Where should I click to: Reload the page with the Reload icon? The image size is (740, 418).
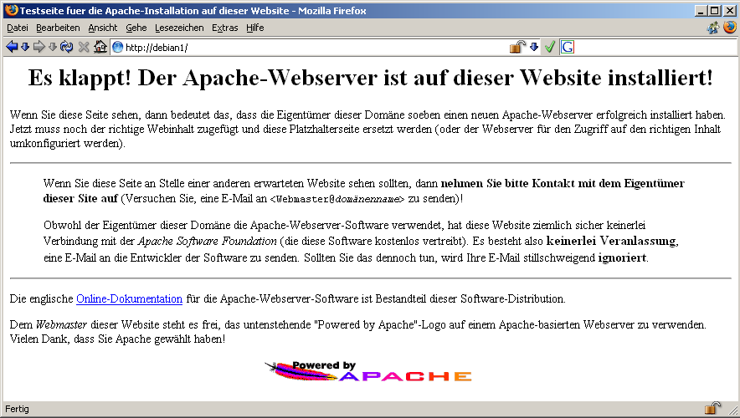coord(67,47)
